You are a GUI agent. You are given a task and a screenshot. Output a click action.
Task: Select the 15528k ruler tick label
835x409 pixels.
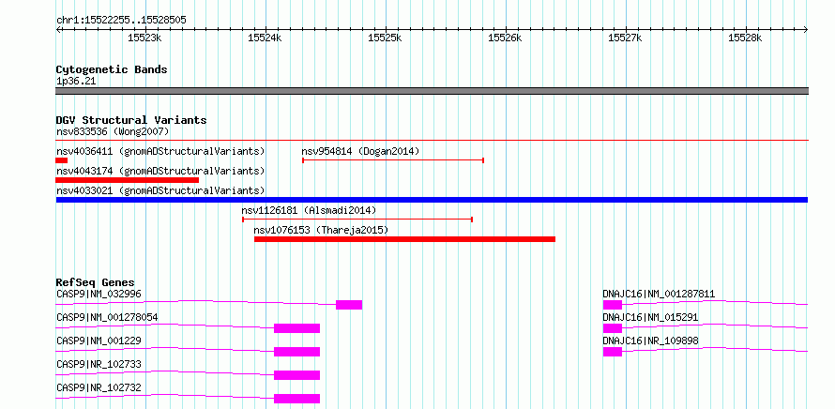click(745, 38)
